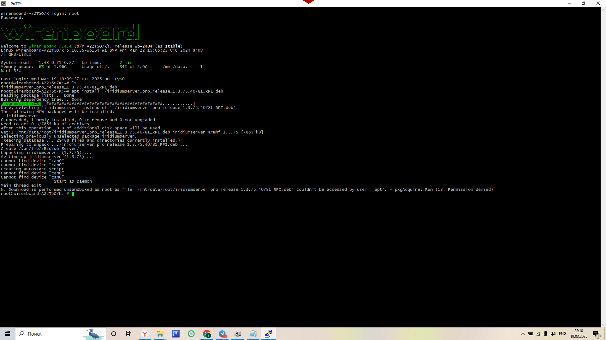Image resolution: width=606 pixels, height=340 pixels.
Task: Click the active PuTTY taskbar icon
Action: point(269,334)
